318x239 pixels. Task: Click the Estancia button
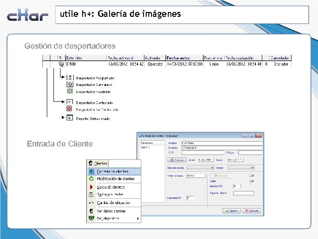177,160
